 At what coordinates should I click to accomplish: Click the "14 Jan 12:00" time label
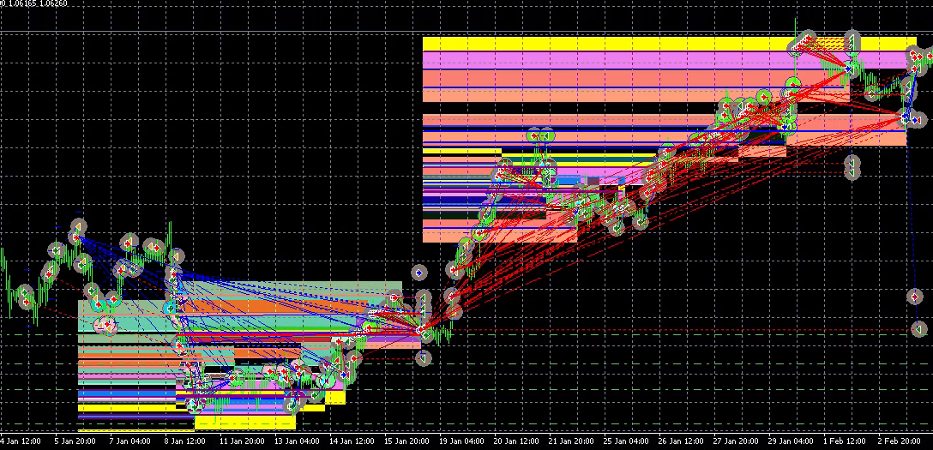(352, 441)
